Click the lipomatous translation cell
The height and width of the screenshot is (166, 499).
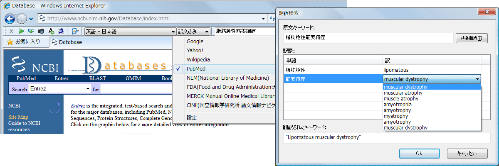[x=432, y=70]
